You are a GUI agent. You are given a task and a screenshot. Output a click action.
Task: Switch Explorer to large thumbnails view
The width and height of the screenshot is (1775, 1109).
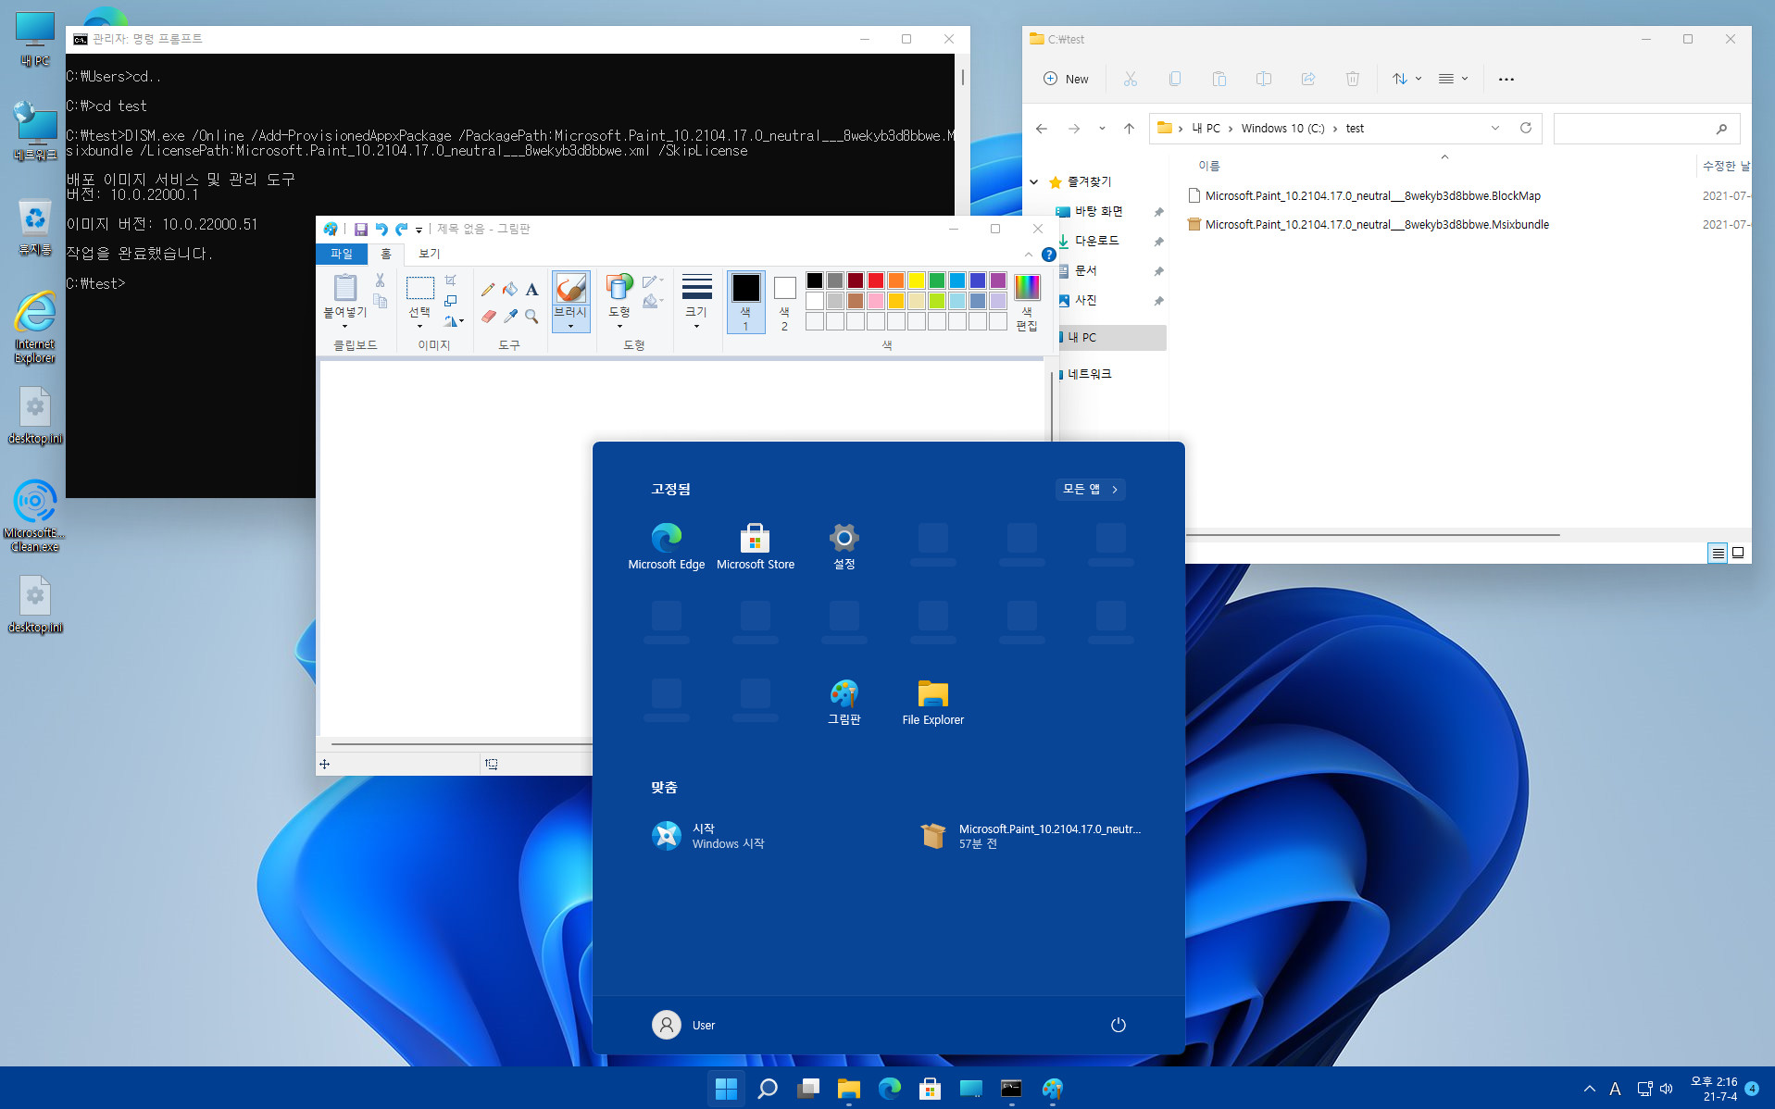pyautogui.click(x=1738, y=553)
